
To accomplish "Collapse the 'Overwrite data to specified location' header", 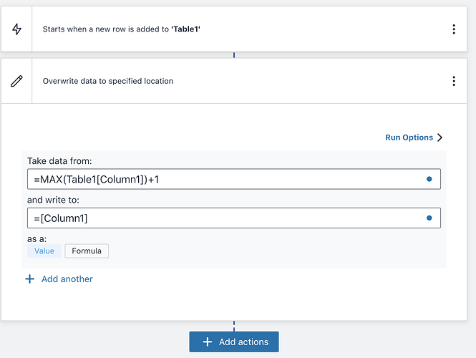I will click(215, 81).
